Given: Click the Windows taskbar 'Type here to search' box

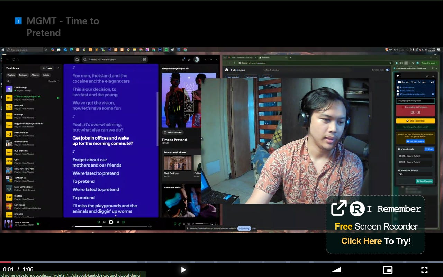Looking at the screenshot, I should click(24, 50).
